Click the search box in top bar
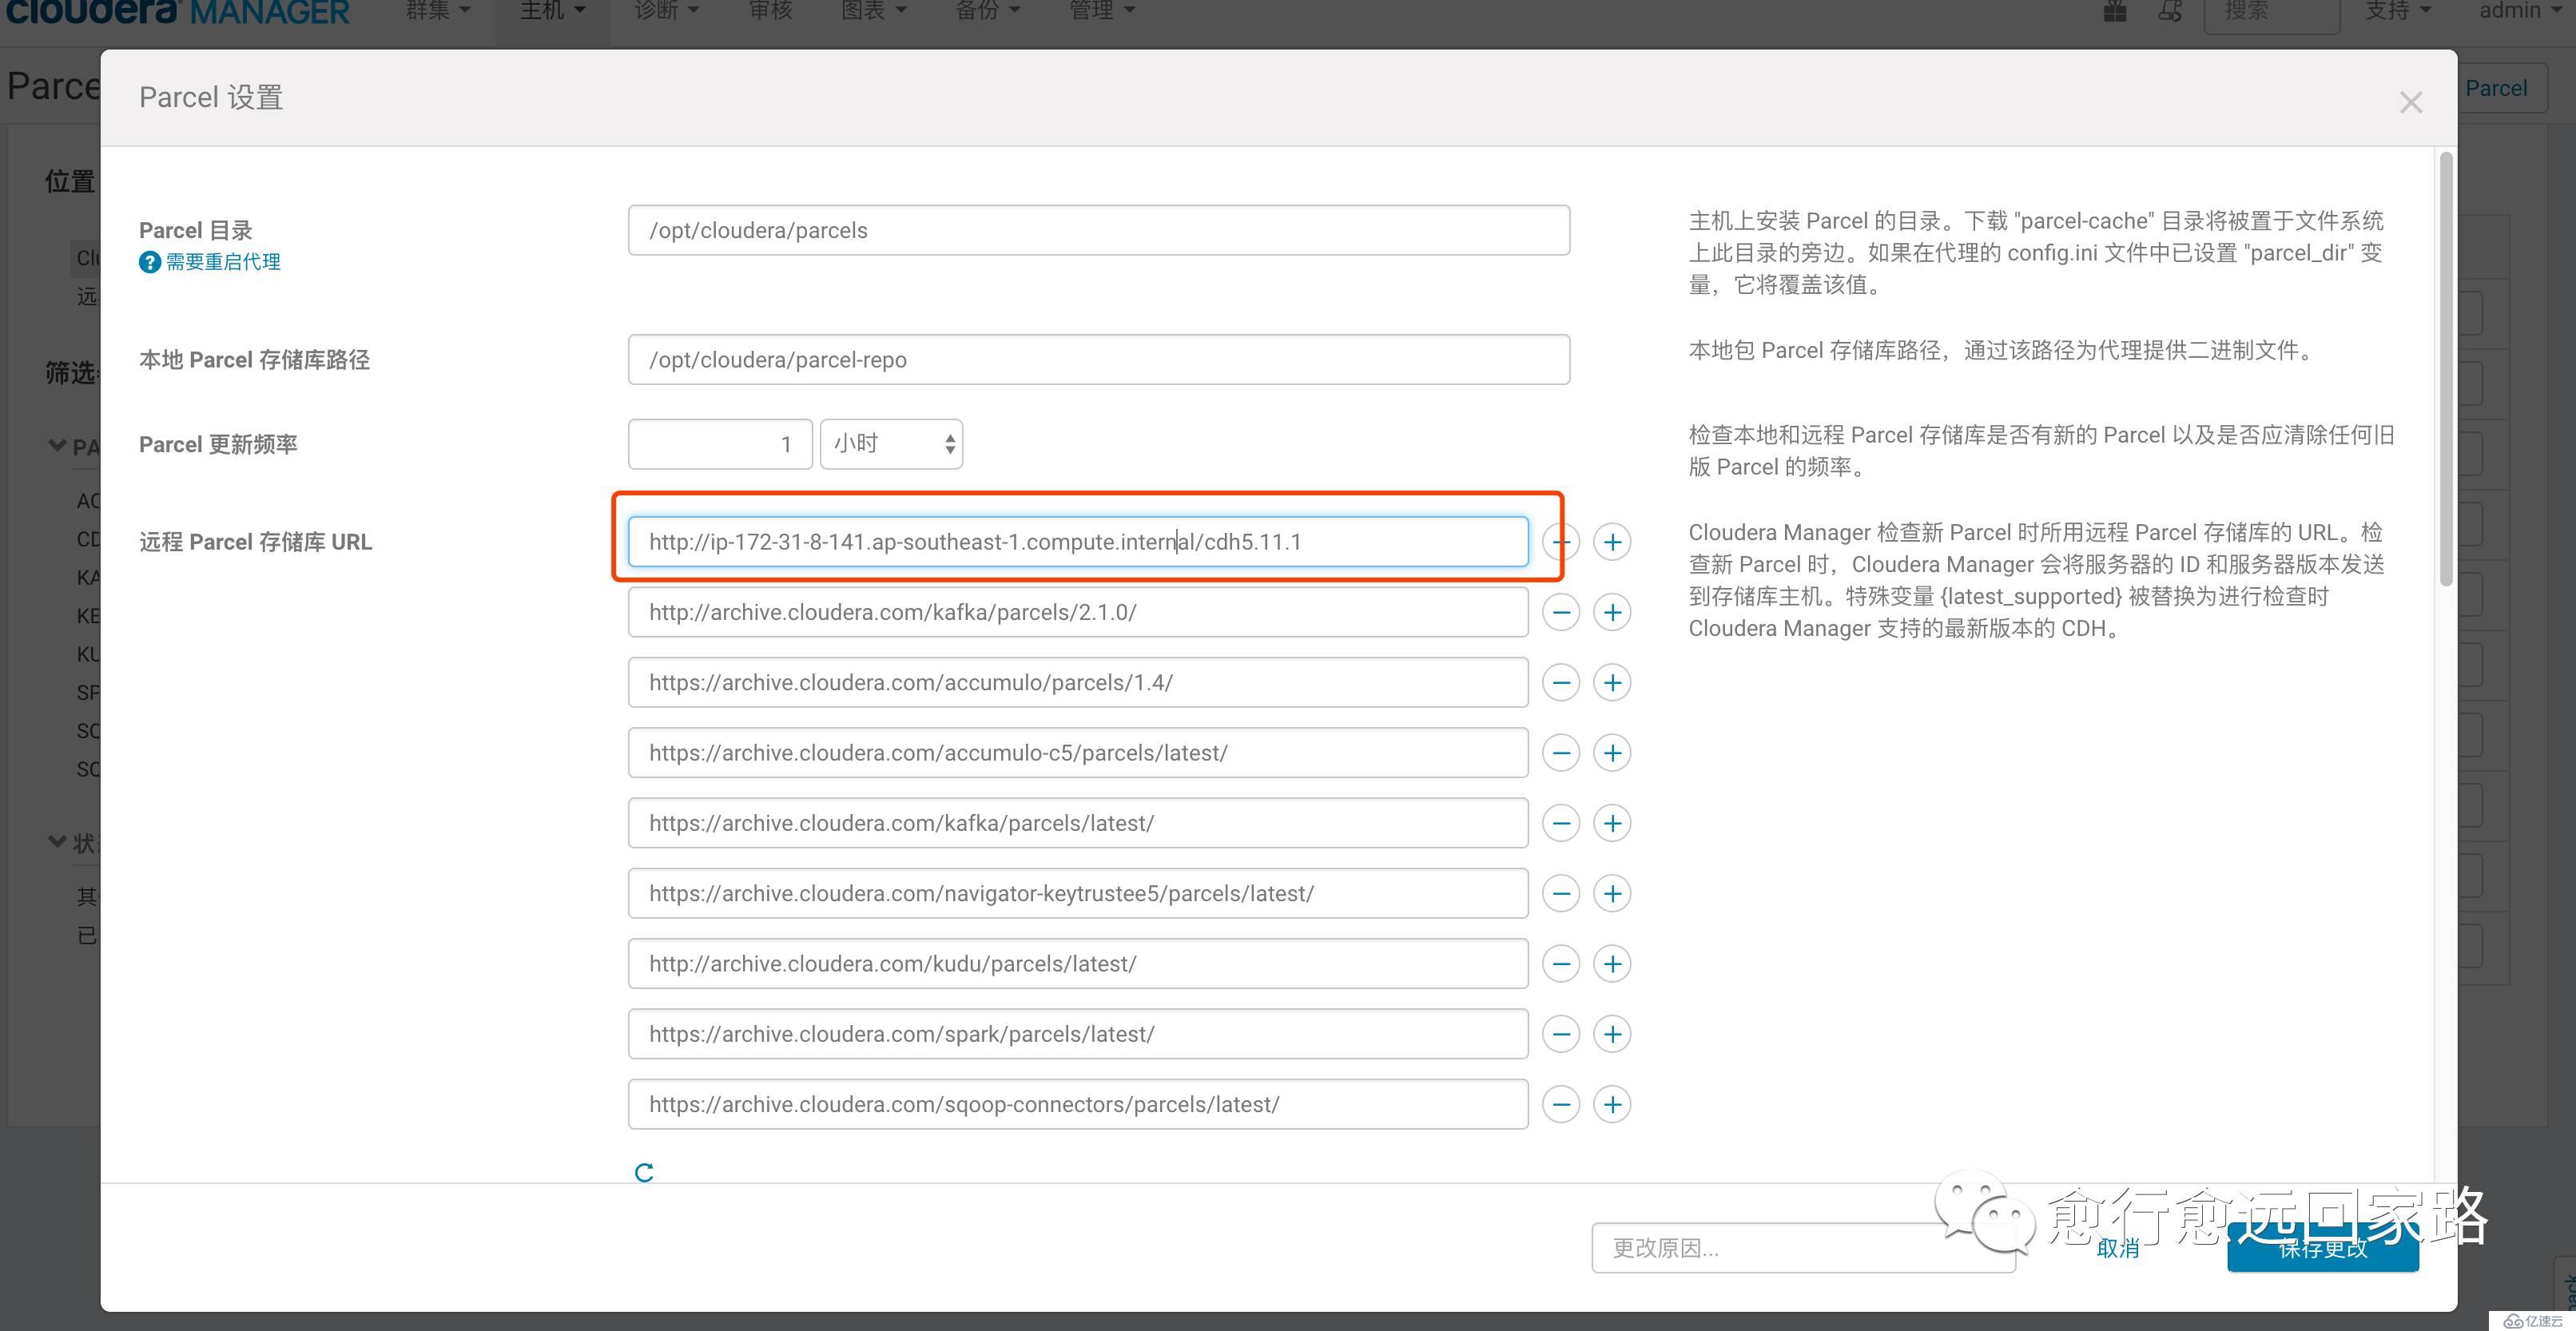The image size is (2576, 1331). pyautogui.click(x=2271, y=13)
